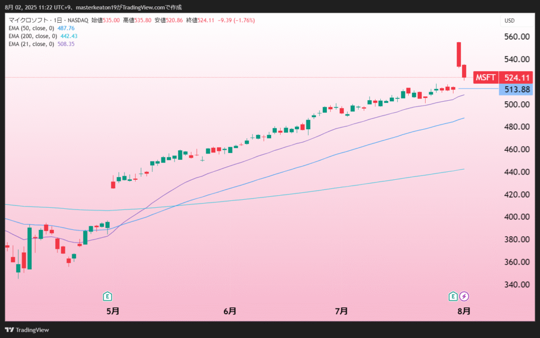Click the August earnings E marker
This screenshot has height=338, width=540.
[x=453, y=296]
